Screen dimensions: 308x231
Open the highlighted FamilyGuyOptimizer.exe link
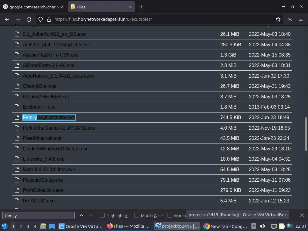(49, 118)
